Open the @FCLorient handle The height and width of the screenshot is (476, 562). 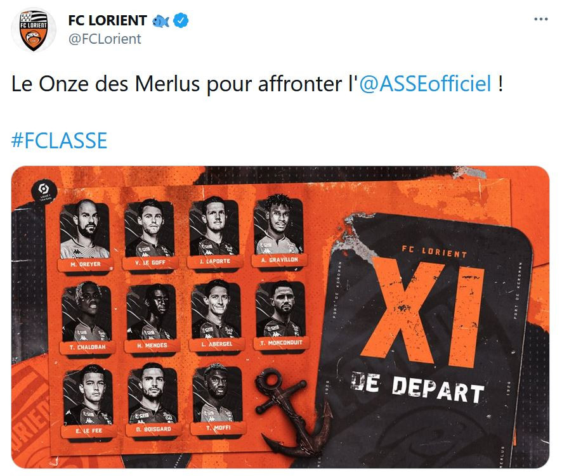point(105,39)
